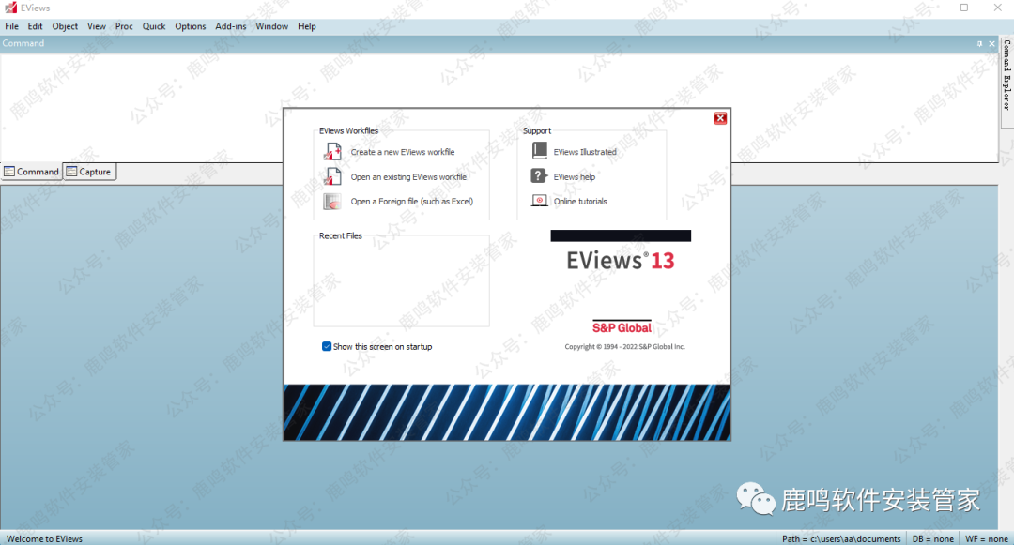This screenshot has width=1014, height=545.
Task: Click the Create a new EViews workfile icon
Action: (332, 152)
